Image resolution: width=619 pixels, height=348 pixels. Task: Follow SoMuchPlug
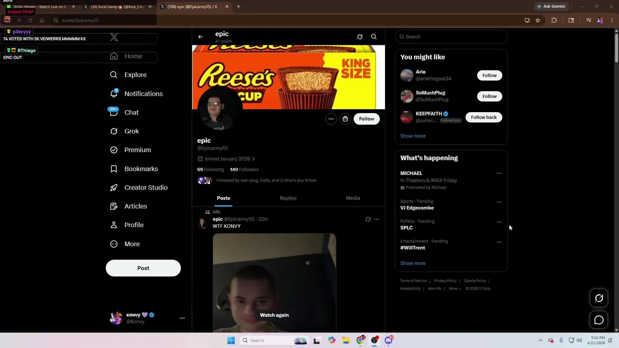point(489,96)
